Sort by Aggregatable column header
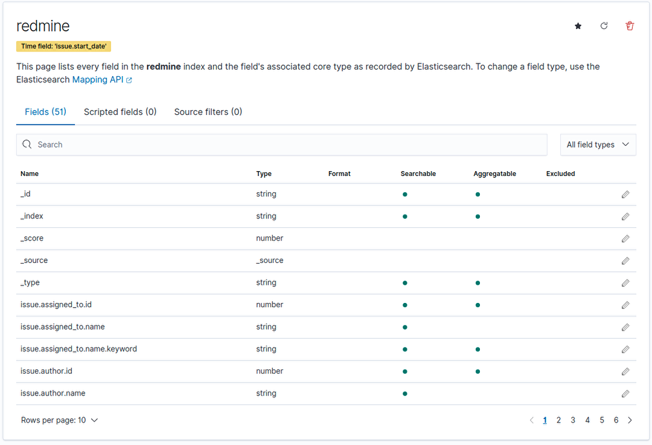 [x=495, y=174]
